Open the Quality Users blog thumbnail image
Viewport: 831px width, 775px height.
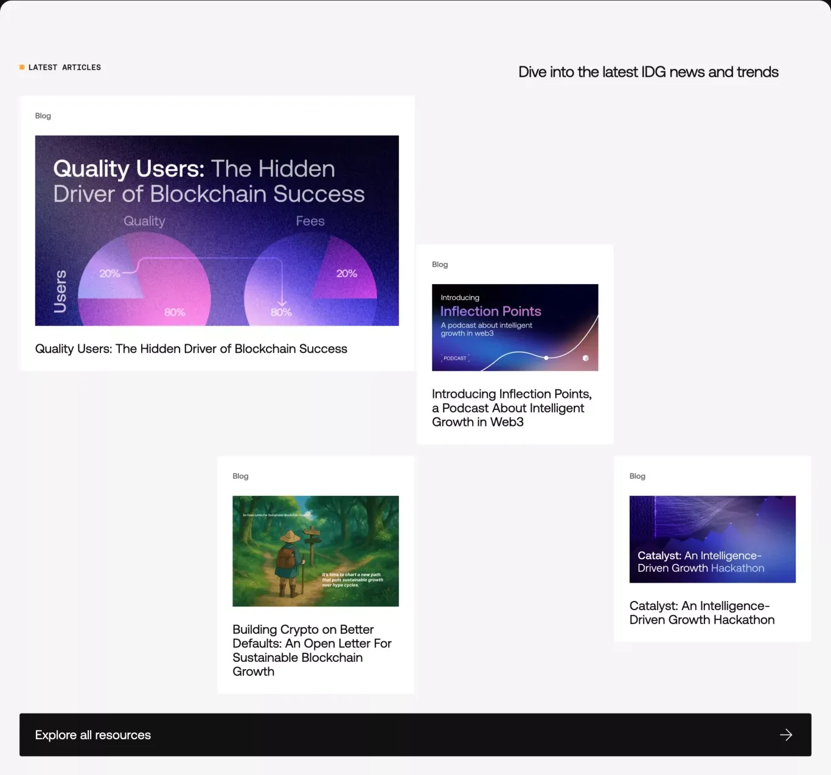click(217, 231)
